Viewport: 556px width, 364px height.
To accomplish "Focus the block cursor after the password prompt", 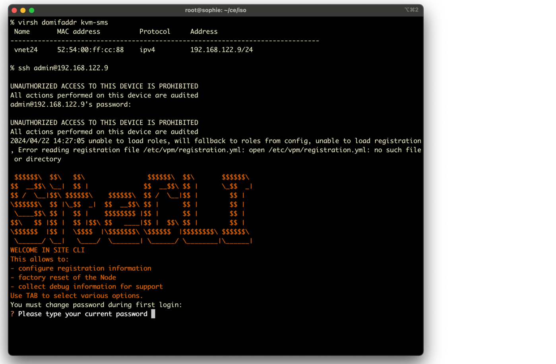I will pyautogui.click(x=153, y=314).
